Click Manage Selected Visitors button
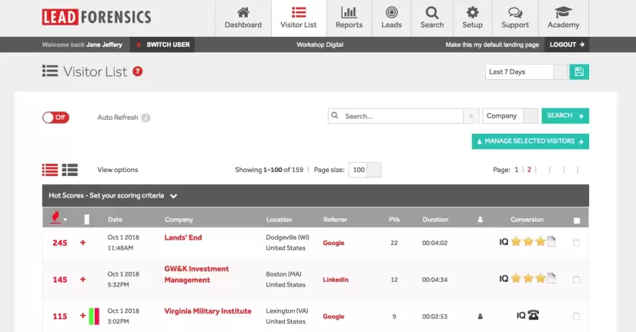The width and height of the screenshot is (636, 332). pos(531,141)
